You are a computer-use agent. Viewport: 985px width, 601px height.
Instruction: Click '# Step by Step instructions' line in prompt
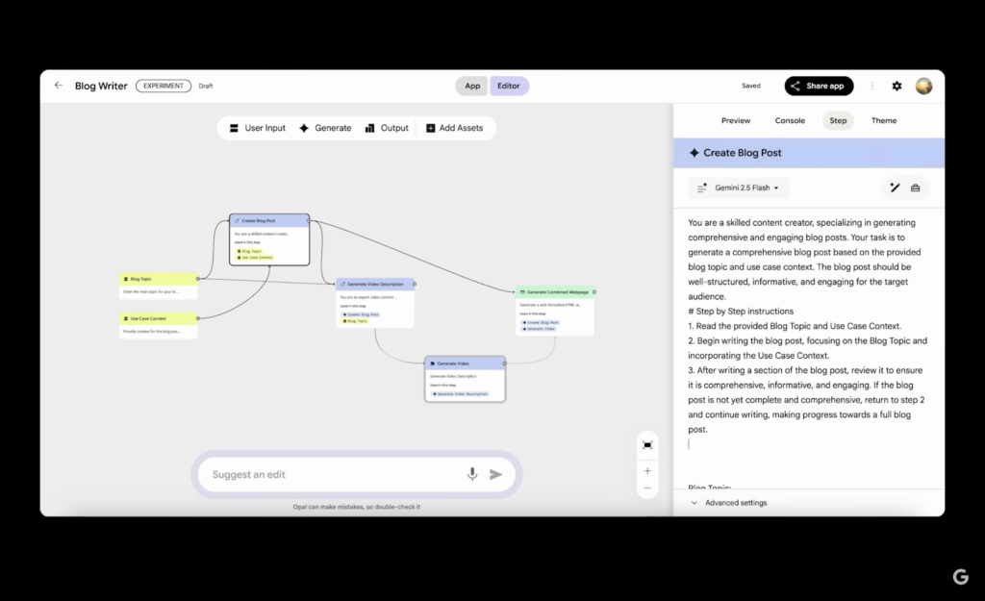[x=741, y=312]
